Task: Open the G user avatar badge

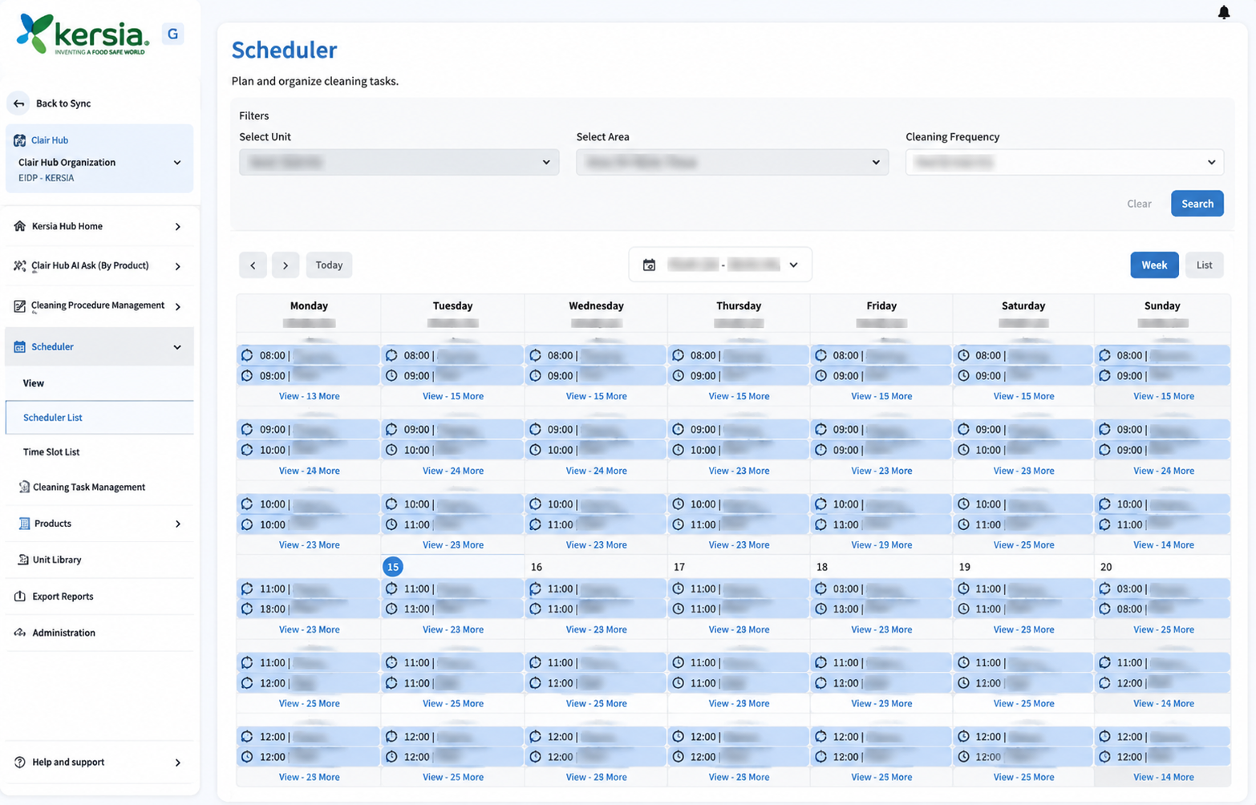Action: [172, 34]
